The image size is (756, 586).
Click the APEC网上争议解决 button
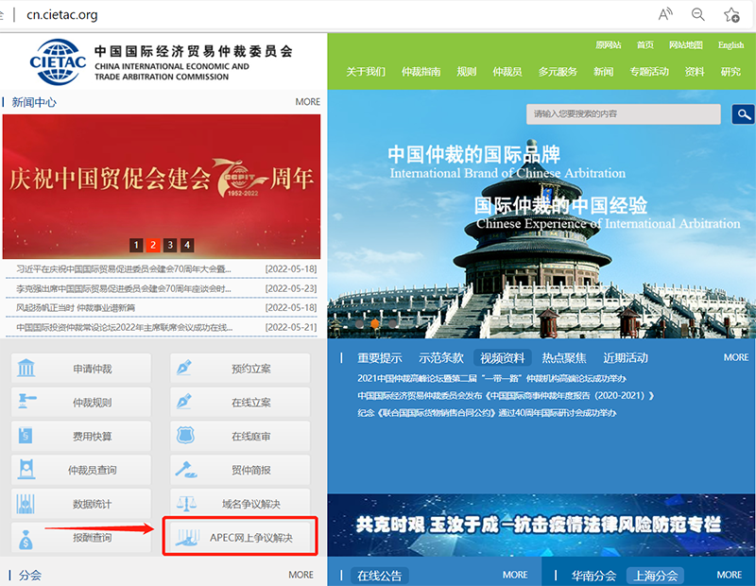pos(240,538)
